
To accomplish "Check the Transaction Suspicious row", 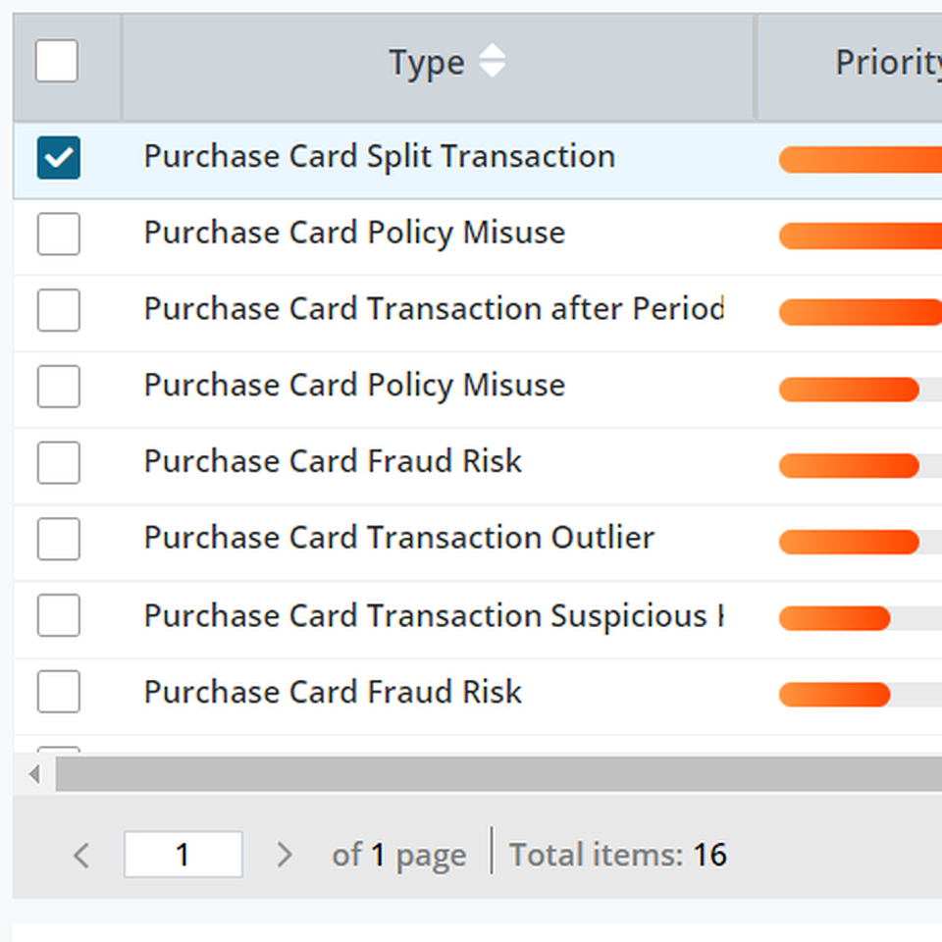I will coord(58,615).
